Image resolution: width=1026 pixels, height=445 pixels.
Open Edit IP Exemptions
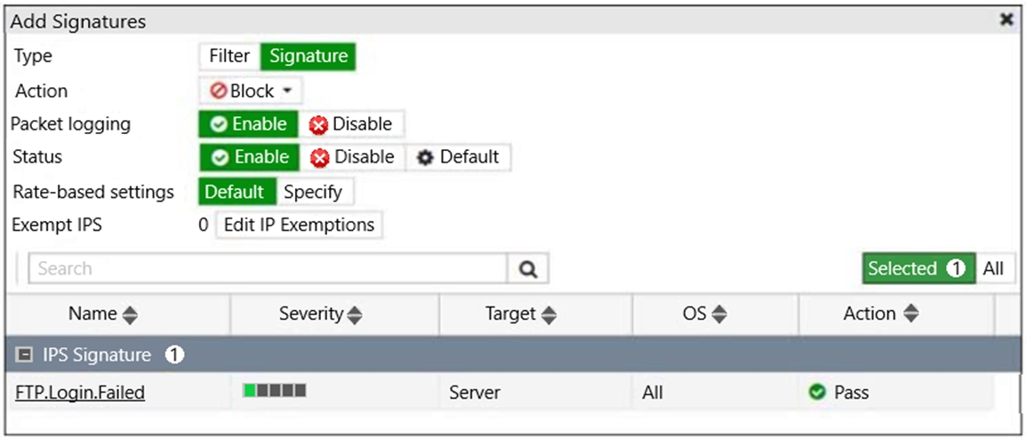(299, 225)
